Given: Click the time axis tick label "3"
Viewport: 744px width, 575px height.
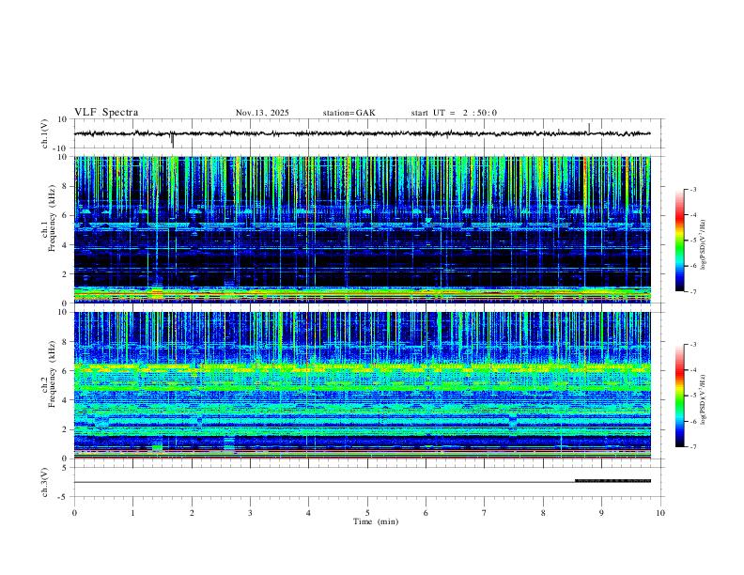Looking at the screenshot, I should (250, 513).
